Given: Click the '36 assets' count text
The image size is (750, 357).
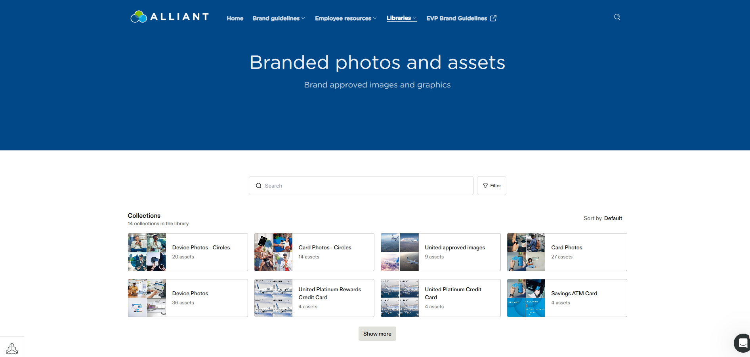Looking at the screenshot, I should coord(183,303).
